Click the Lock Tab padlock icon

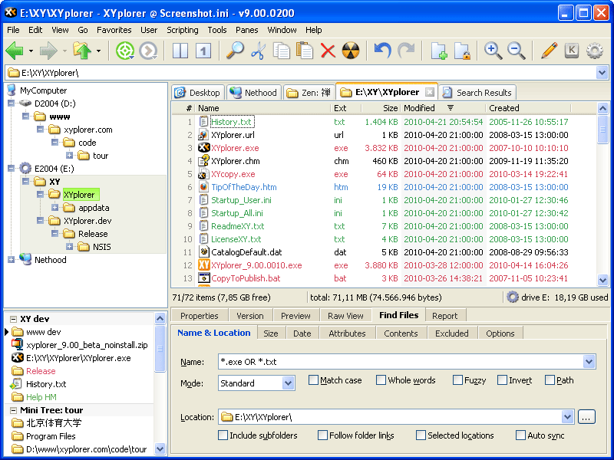click(x=462, y=51)
